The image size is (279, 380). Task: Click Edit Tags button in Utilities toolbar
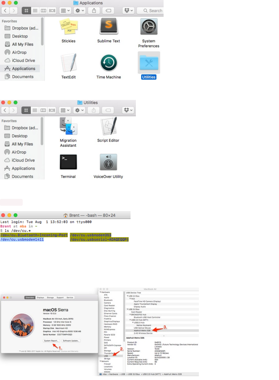pos(108,110)
